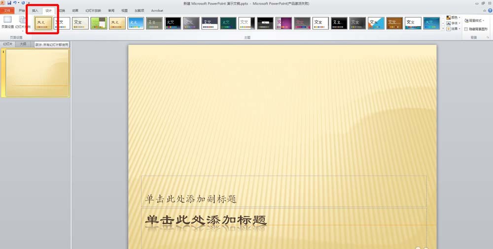Screen dimensions: 493x249
Task: Switch to the 插入 (Insert) tab
Action: pos(35,11)
